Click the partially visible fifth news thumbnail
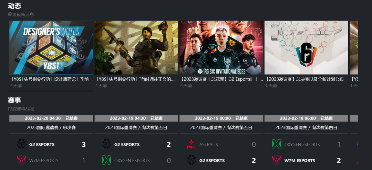Viewport: 372px width, 170px height. click(x=354, y=47)
